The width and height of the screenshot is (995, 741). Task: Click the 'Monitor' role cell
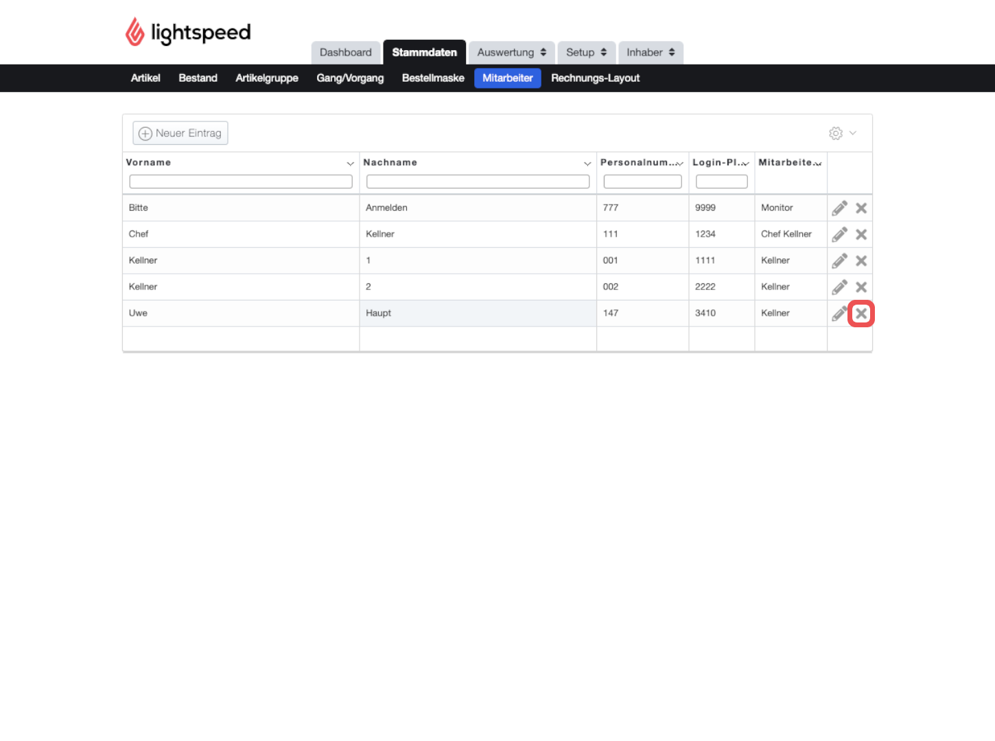tap(791, 208)
